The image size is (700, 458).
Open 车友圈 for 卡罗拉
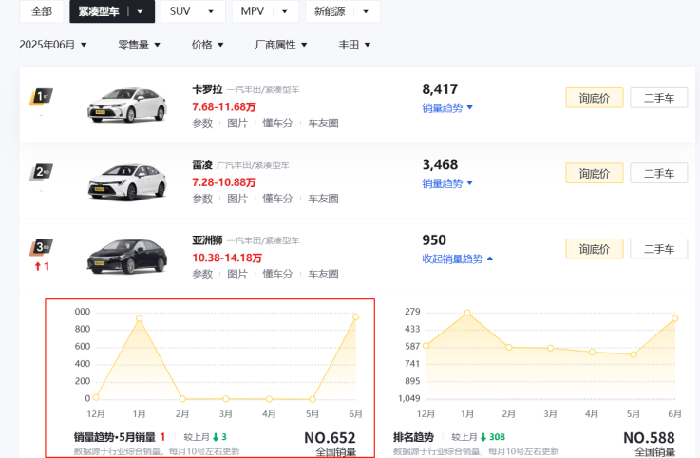click(x=323, y=123)
